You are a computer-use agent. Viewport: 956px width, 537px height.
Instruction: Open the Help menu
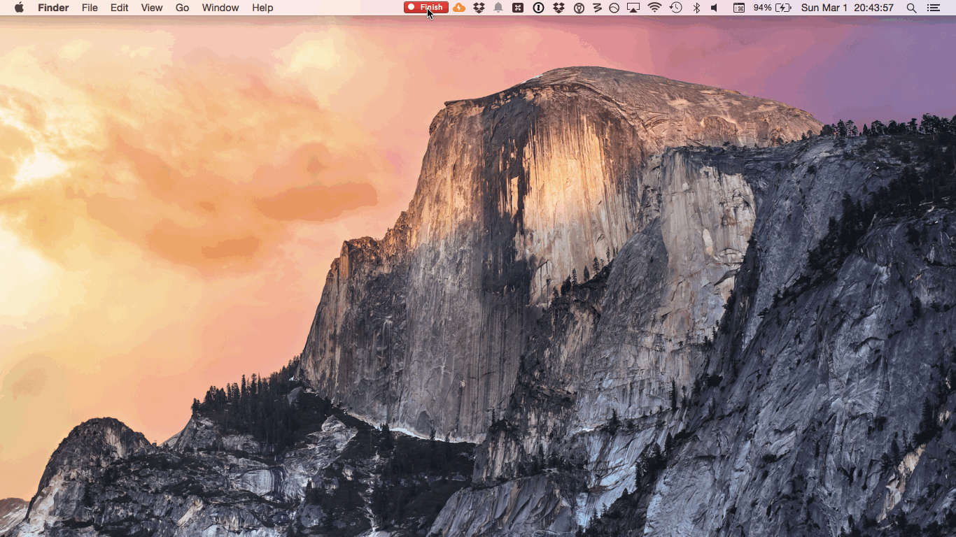click(x=262, y=8)
